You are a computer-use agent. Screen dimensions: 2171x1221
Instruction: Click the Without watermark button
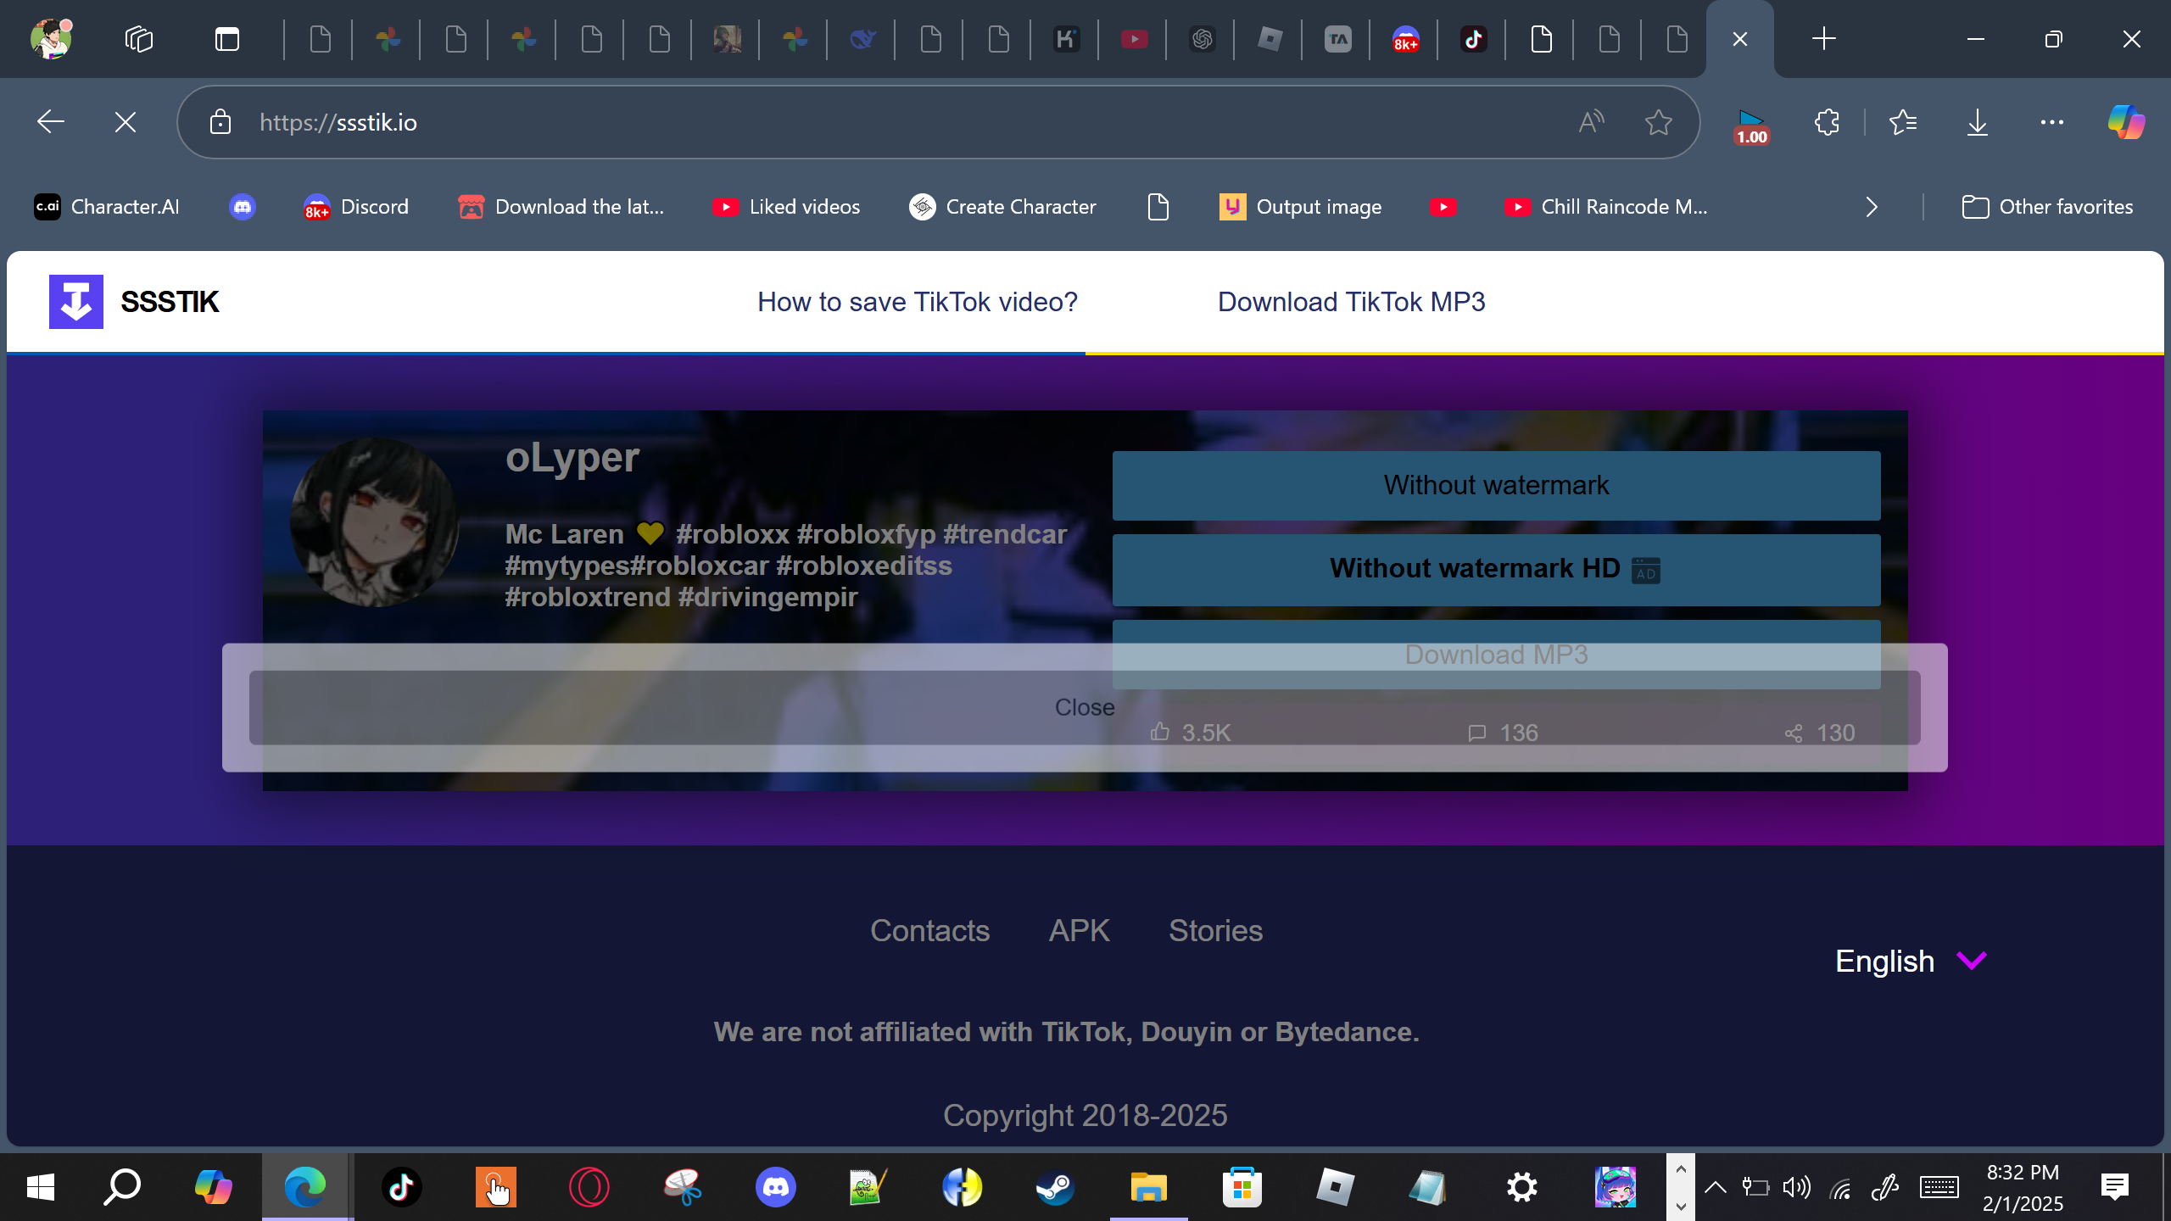(x=1496, y=485)
